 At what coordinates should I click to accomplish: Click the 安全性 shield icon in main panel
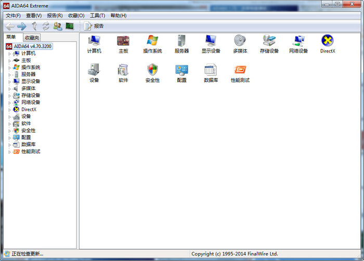152,70
